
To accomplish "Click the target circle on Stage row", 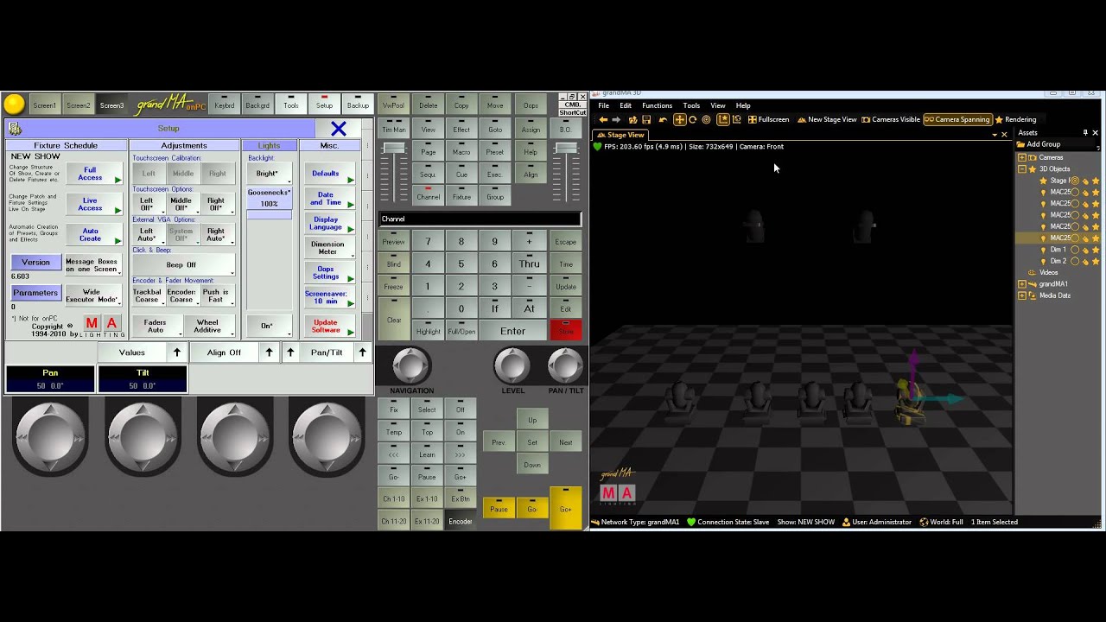I will (1075, 181).
